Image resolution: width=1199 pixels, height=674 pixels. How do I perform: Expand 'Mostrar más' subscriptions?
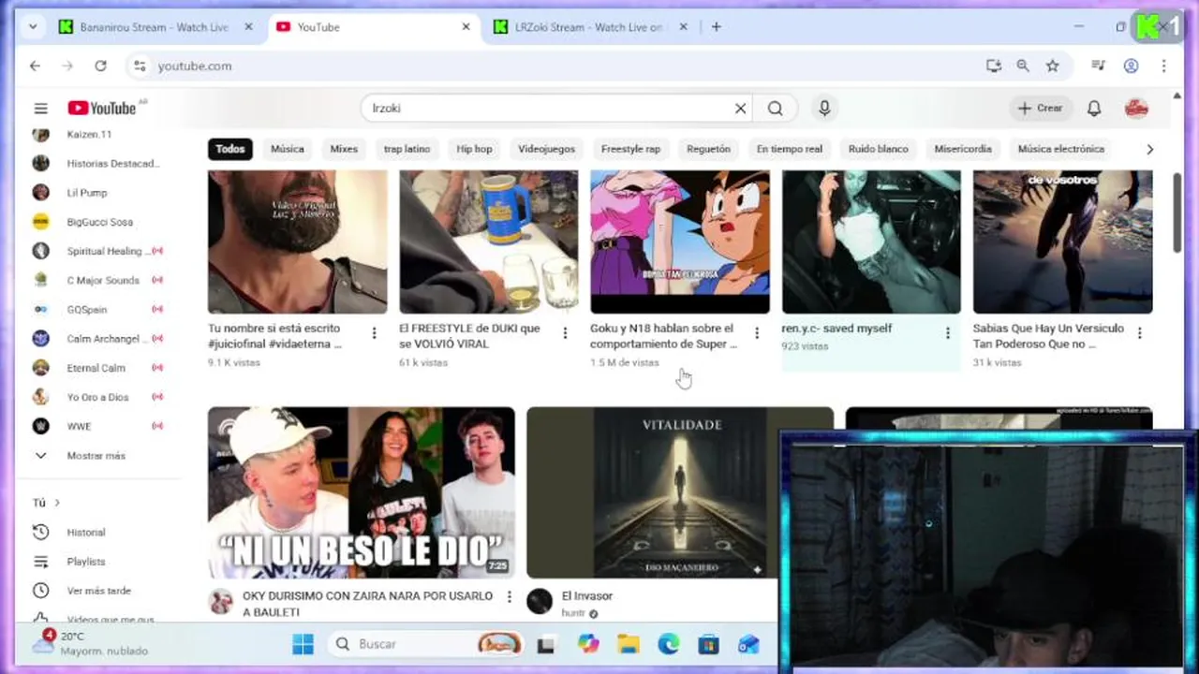(x=94, y=456)
